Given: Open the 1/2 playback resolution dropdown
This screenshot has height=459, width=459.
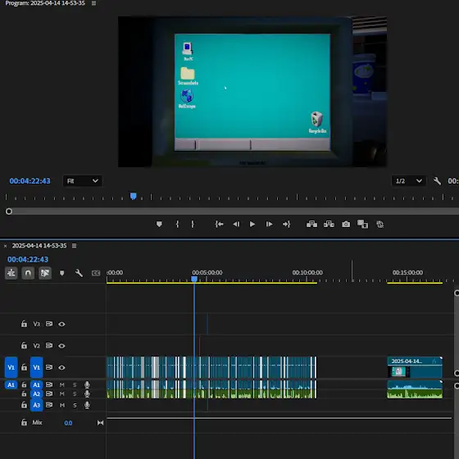Looking at the screenshot, I should pos(409,181).
